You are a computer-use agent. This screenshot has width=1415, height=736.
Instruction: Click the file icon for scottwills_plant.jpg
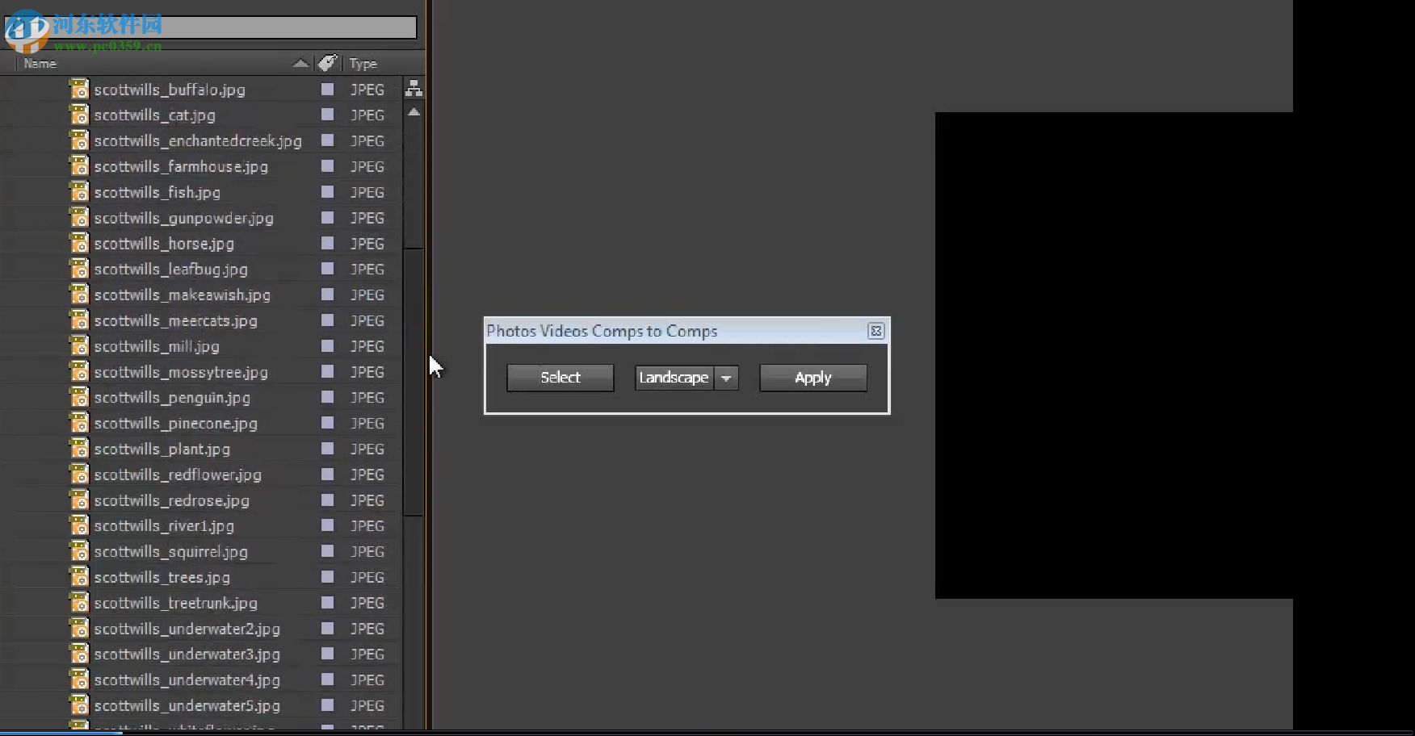point(79,449)
